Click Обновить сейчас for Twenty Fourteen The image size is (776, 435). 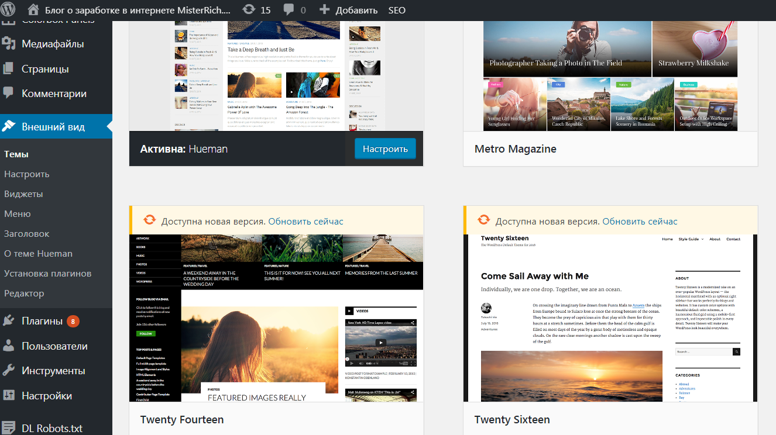(305, 222)
